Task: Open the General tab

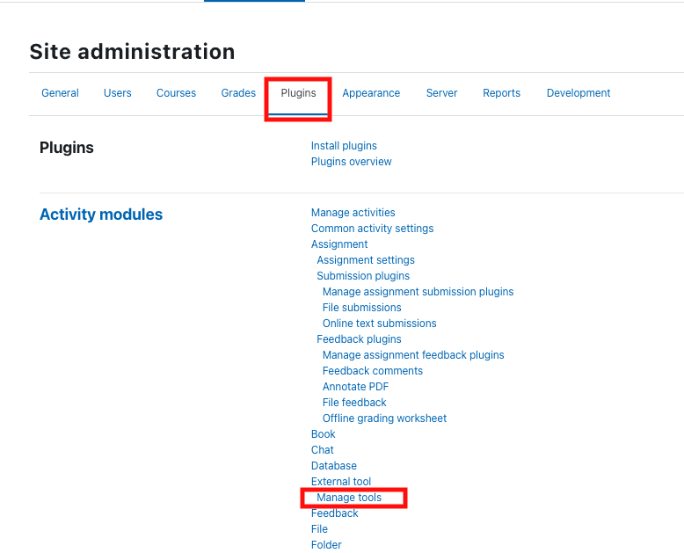Action: 60,93
